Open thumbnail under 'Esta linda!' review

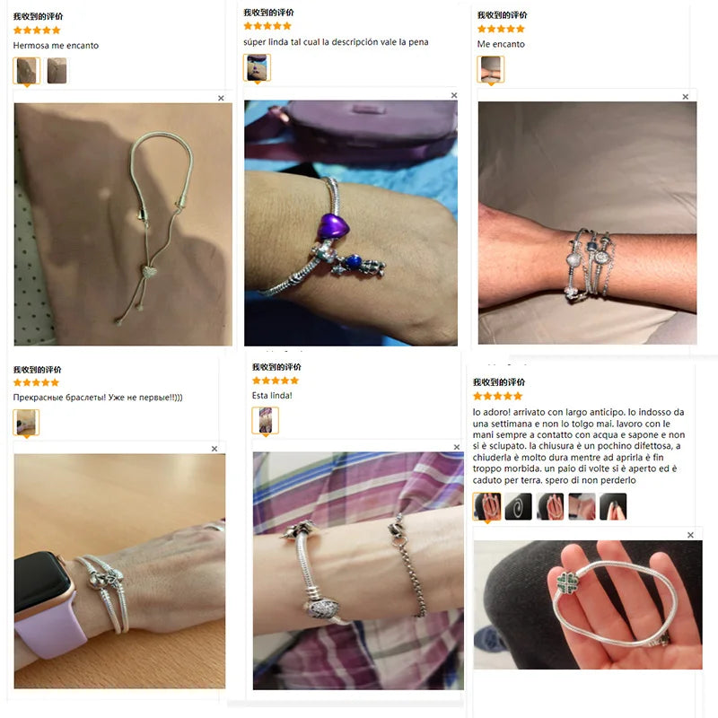(x=265, y=420)
